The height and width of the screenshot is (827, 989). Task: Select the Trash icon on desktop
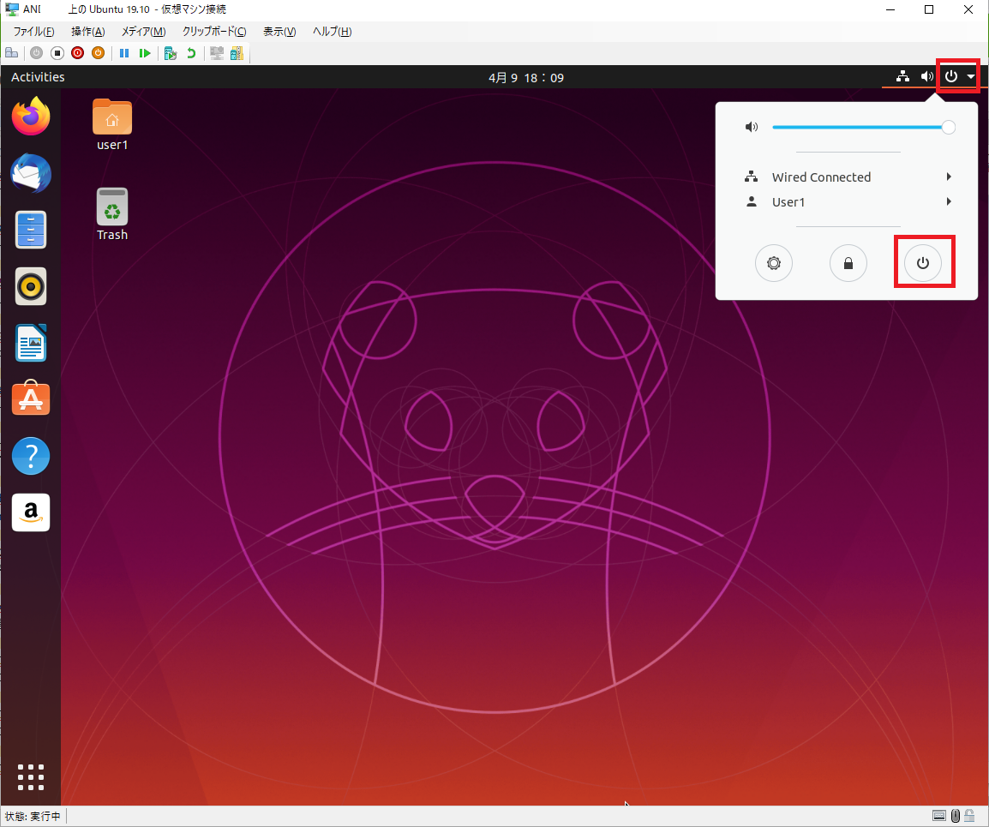(x=112, y=214)
